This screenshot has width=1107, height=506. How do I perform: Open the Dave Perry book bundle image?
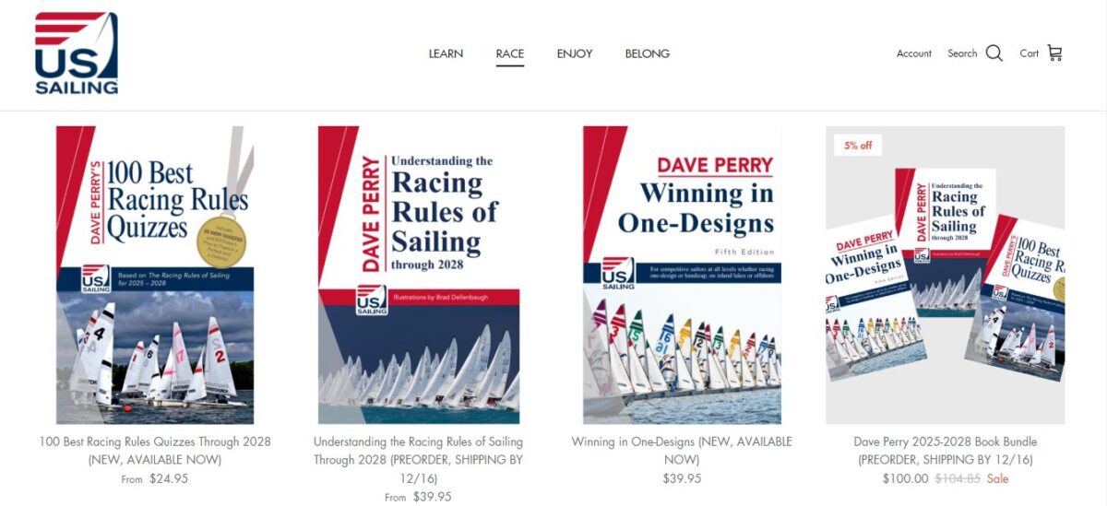click(946, 275)
